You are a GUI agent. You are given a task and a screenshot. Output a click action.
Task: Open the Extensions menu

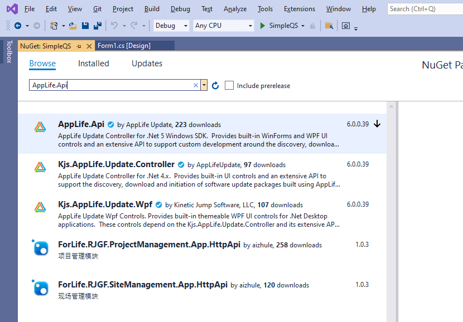300,9
